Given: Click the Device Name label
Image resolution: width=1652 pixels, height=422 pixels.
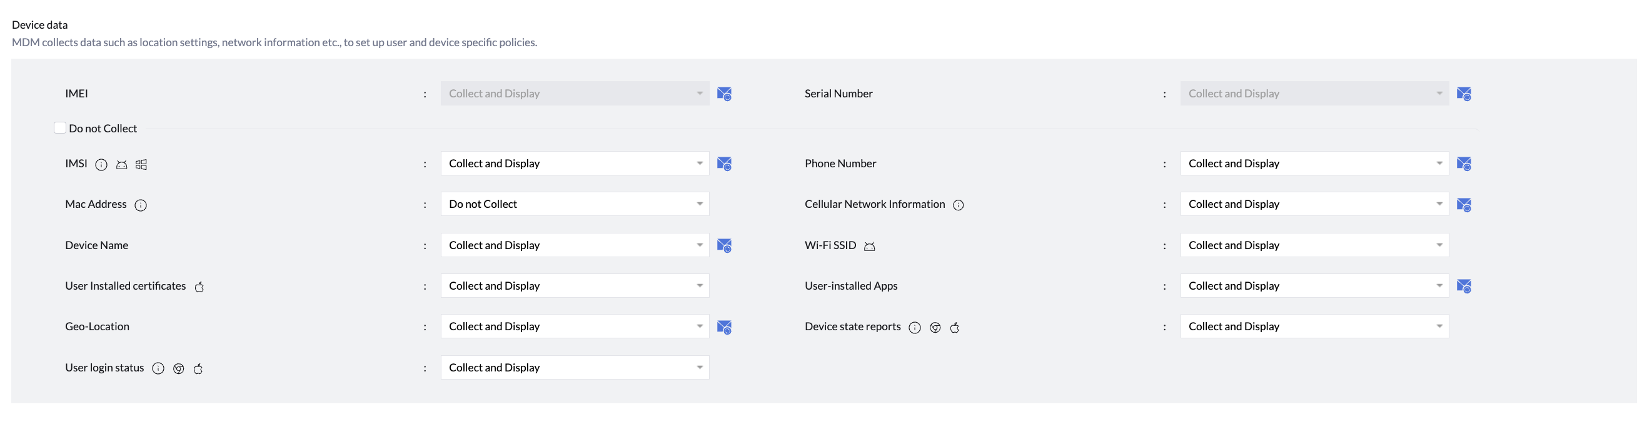Looking at the screenshot, I should tap(96, 245).
